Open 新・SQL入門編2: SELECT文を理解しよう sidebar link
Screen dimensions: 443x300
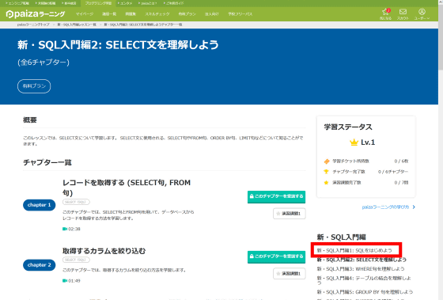(x=362, y=260)
